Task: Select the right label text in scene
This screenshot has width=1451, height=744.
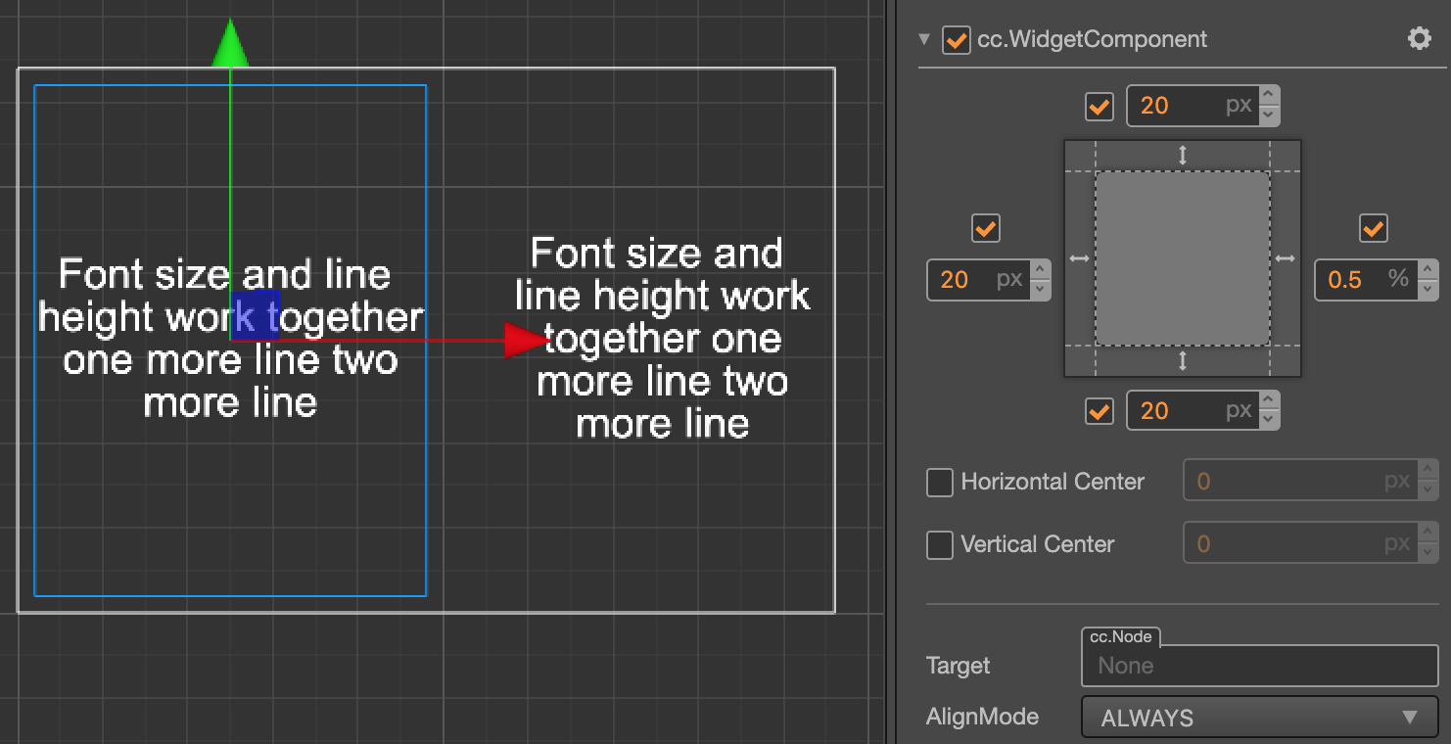Action: (x=663, y=338)
